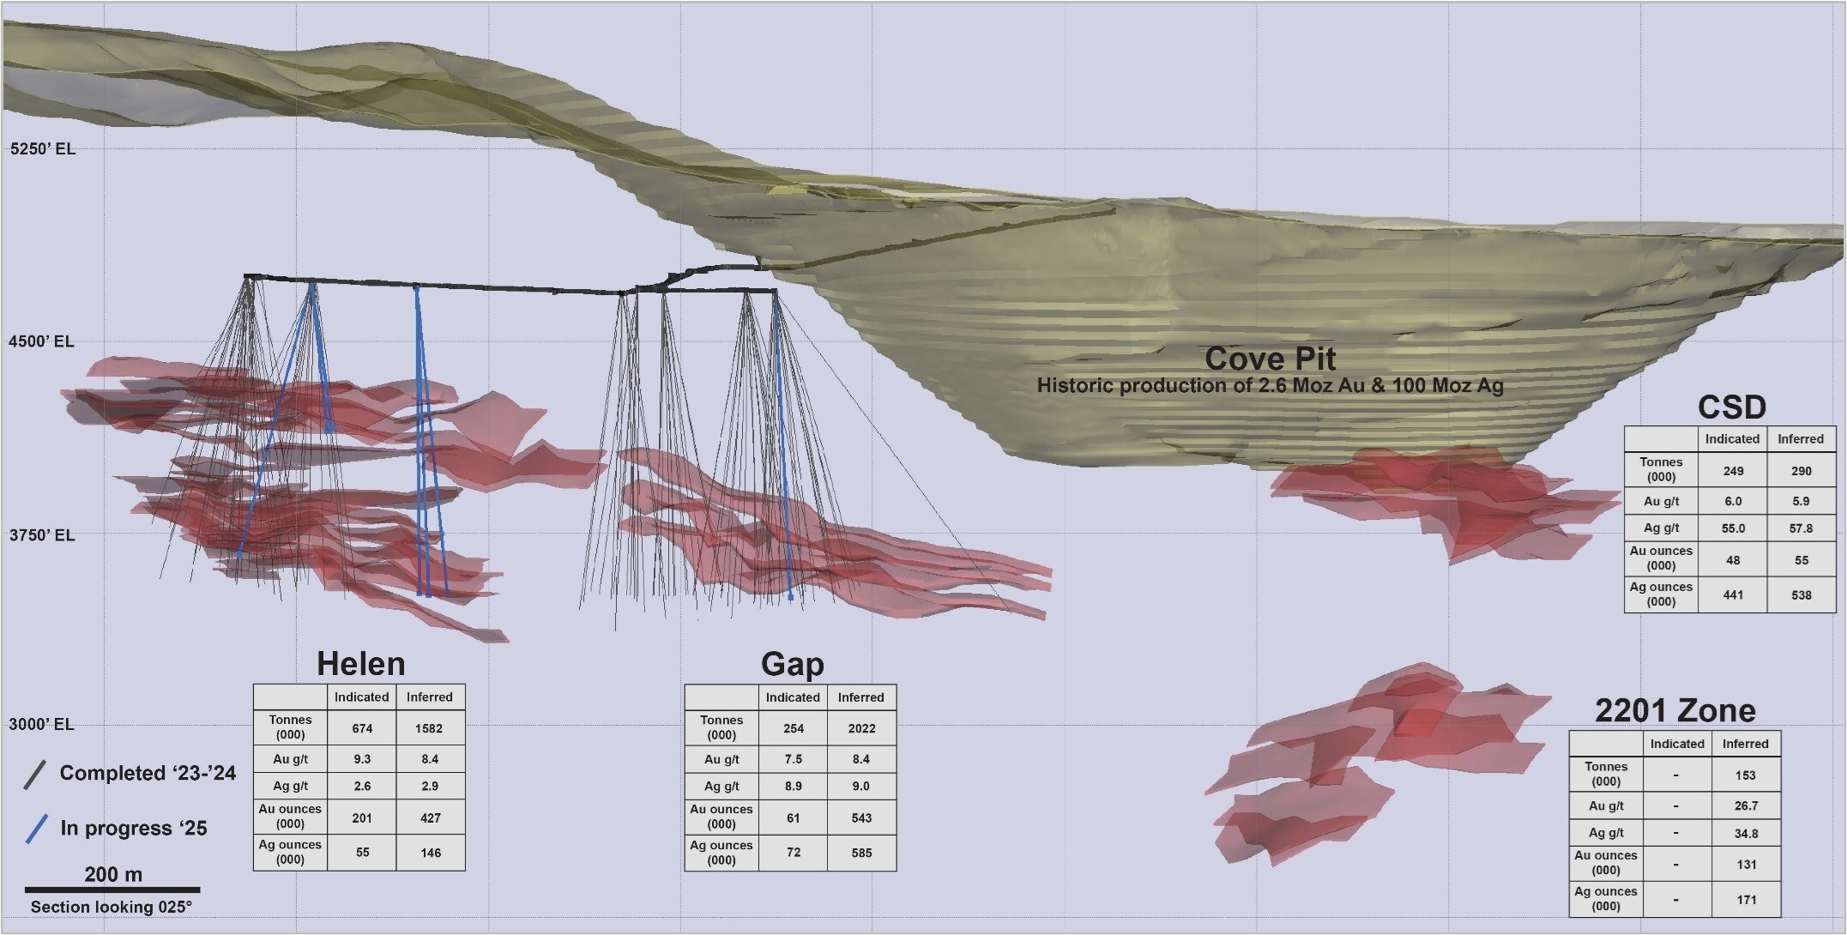Viewport: 1847px width, 935px height.
Task: Click the 'In progress '25' legend text
Action: pos(134,828)
